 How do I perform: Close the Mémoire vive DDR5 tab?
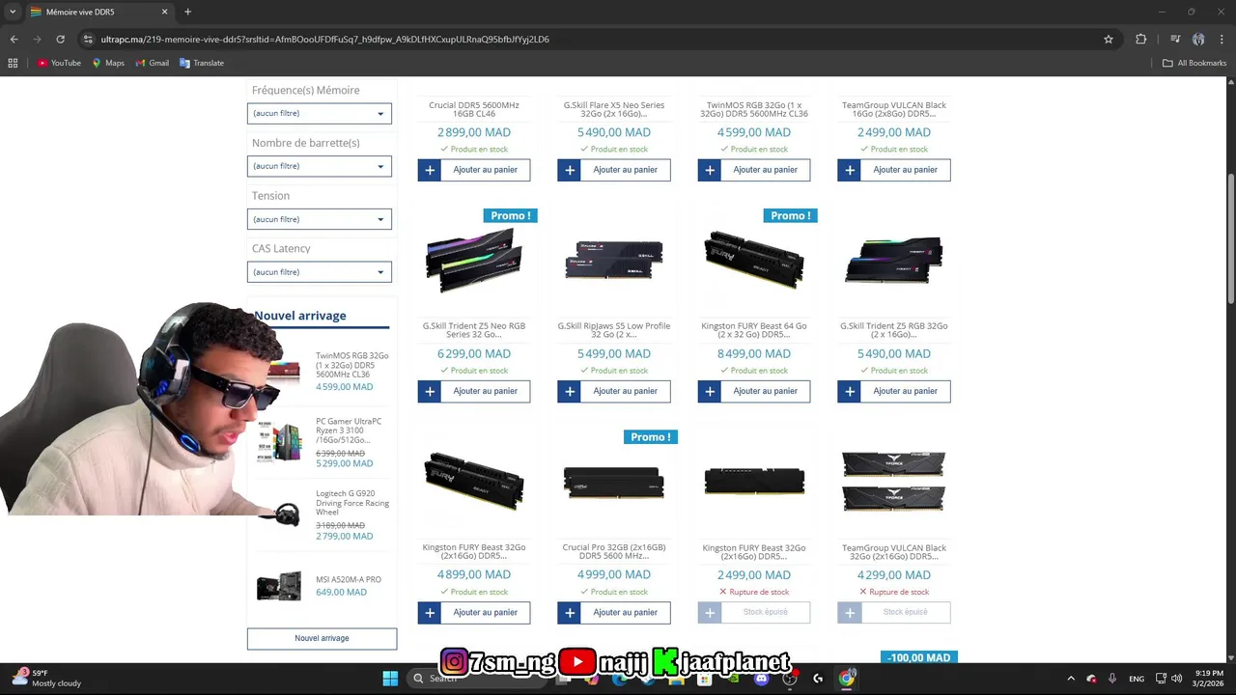pos(164,12)
